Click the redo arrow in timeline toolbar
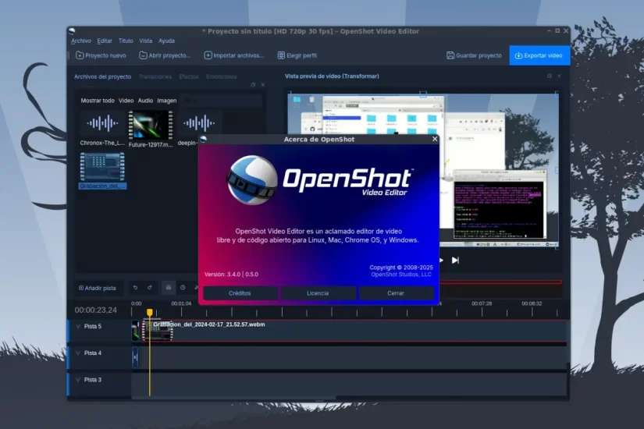The image size is (644, 429). click(150, 288)
